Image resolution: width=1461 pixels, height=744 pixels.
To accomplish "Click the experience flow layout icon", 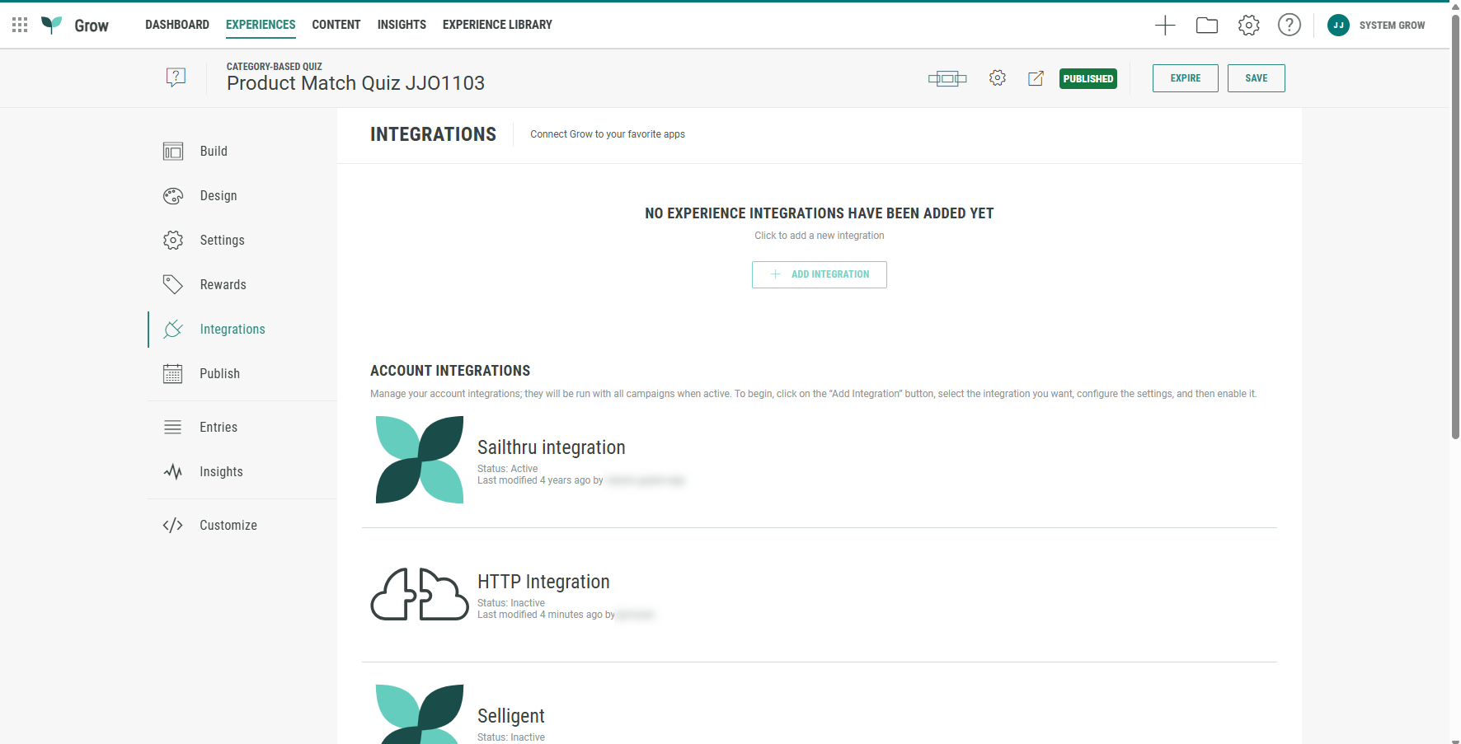I will (947, 78).
